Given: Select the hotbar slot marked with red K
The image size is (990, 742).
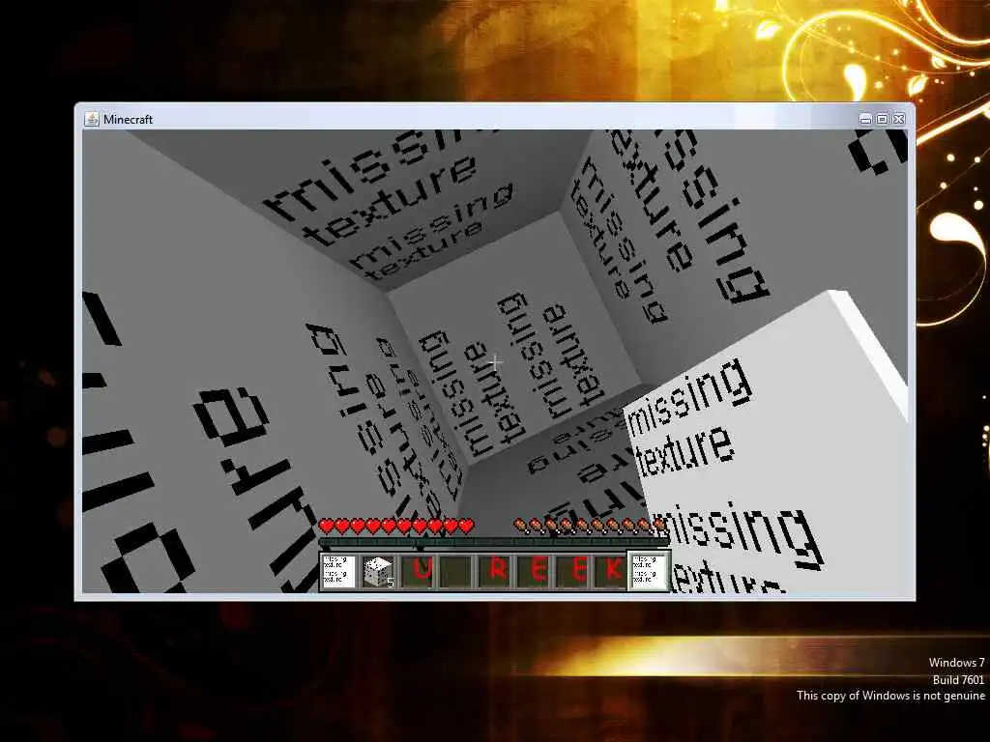Looking at the screenshot, I should tap(611, 572).
